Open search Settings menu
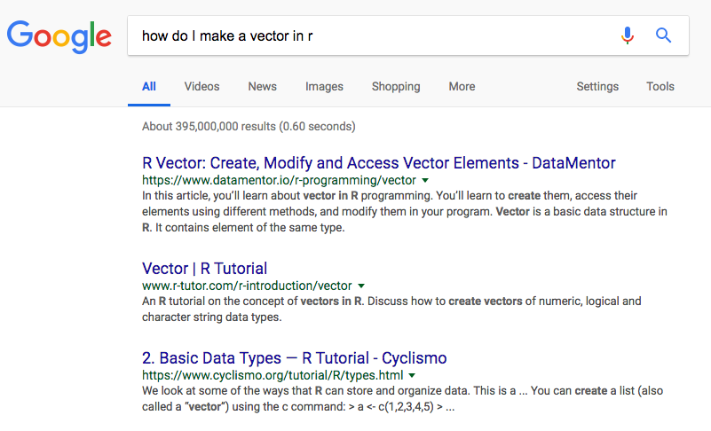Viewport: 711px width, 431px height. [597, 86]
